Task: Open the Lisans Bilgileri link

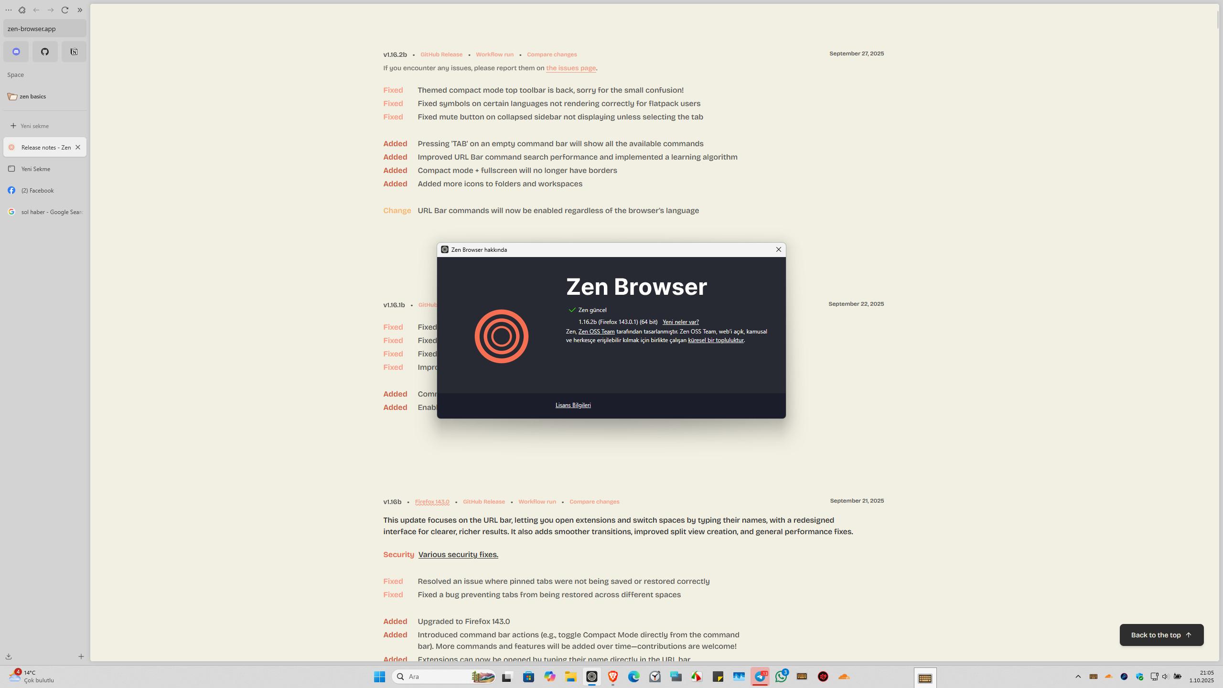Action: click(573, 405)
